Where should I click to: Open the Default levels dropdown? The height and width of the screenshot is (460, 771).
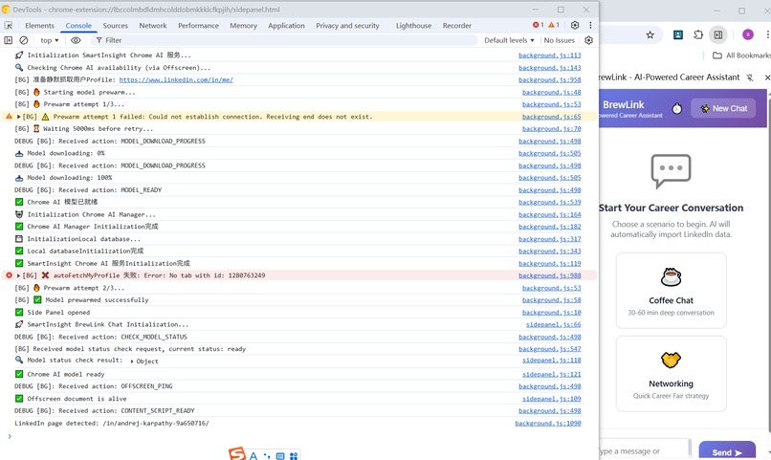click(509, 40)
